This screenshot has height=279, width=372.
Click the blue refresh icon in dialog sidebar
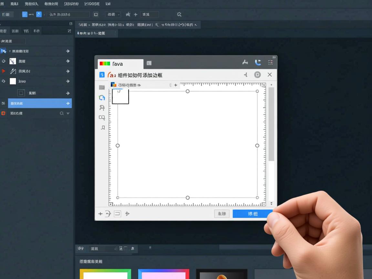(x=102, y=98)
